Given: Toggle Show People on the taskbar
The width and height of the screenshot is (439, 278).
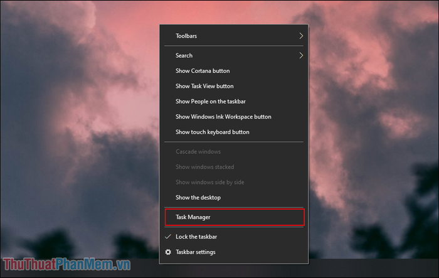Looking at the screenshot, I should [x=234, y=102].
